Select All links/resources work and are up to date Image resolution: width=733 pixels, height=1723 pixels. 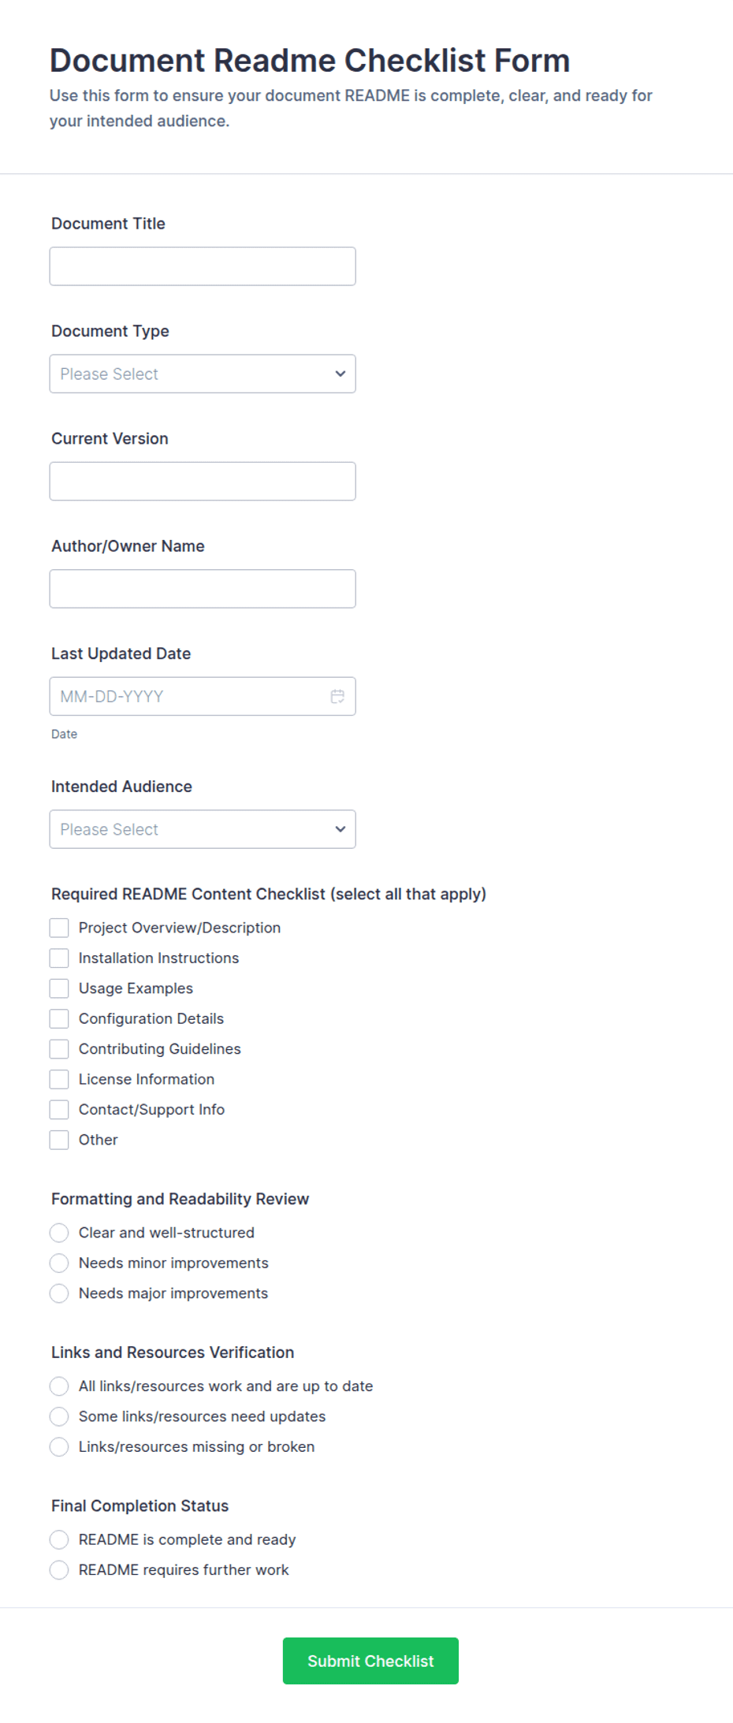[59, 1386]
